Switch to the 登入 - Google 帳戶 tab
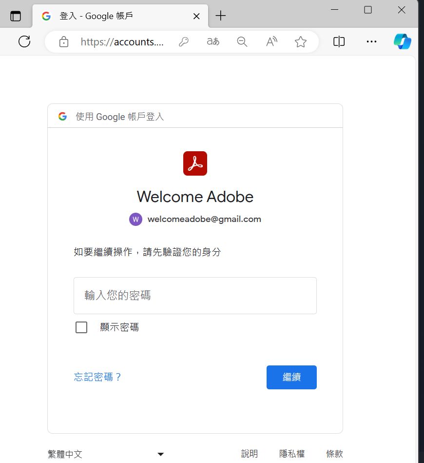Image resolution: width=424 pixels, height=463 pixels. (112, 16)
